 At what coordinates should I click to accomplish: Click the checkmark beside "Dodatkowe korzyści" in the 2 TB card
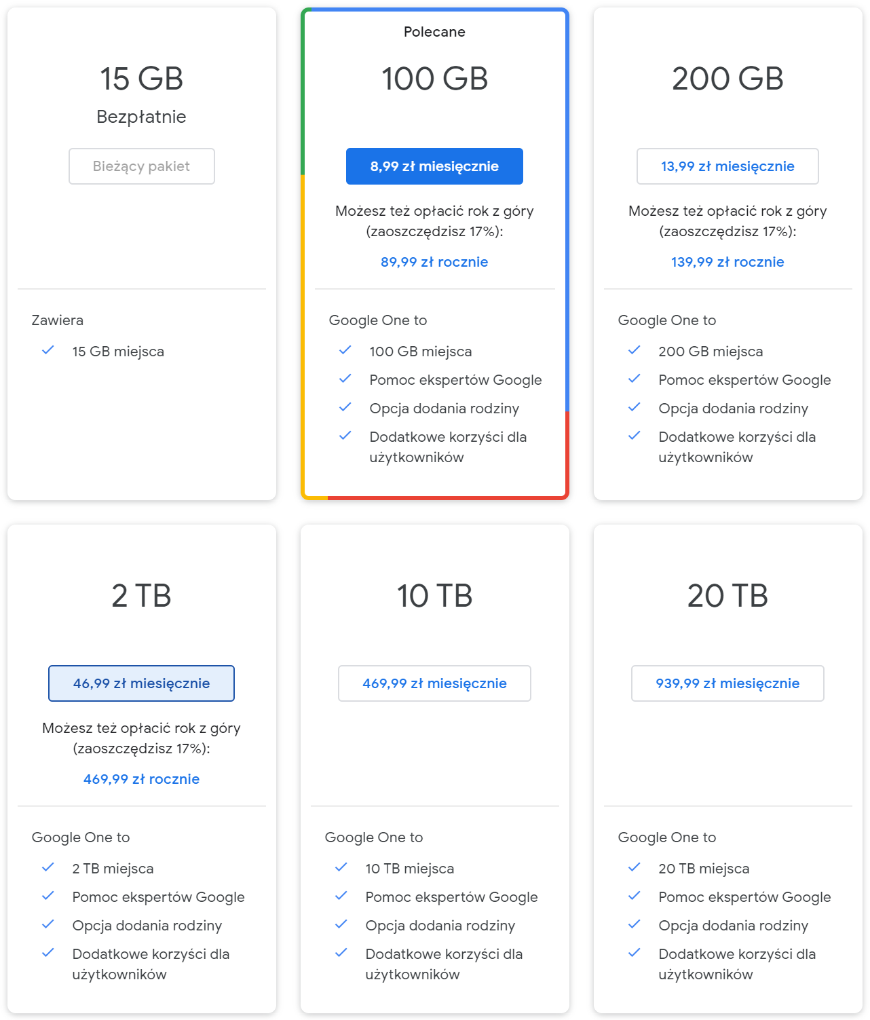(x=48, y=953)
